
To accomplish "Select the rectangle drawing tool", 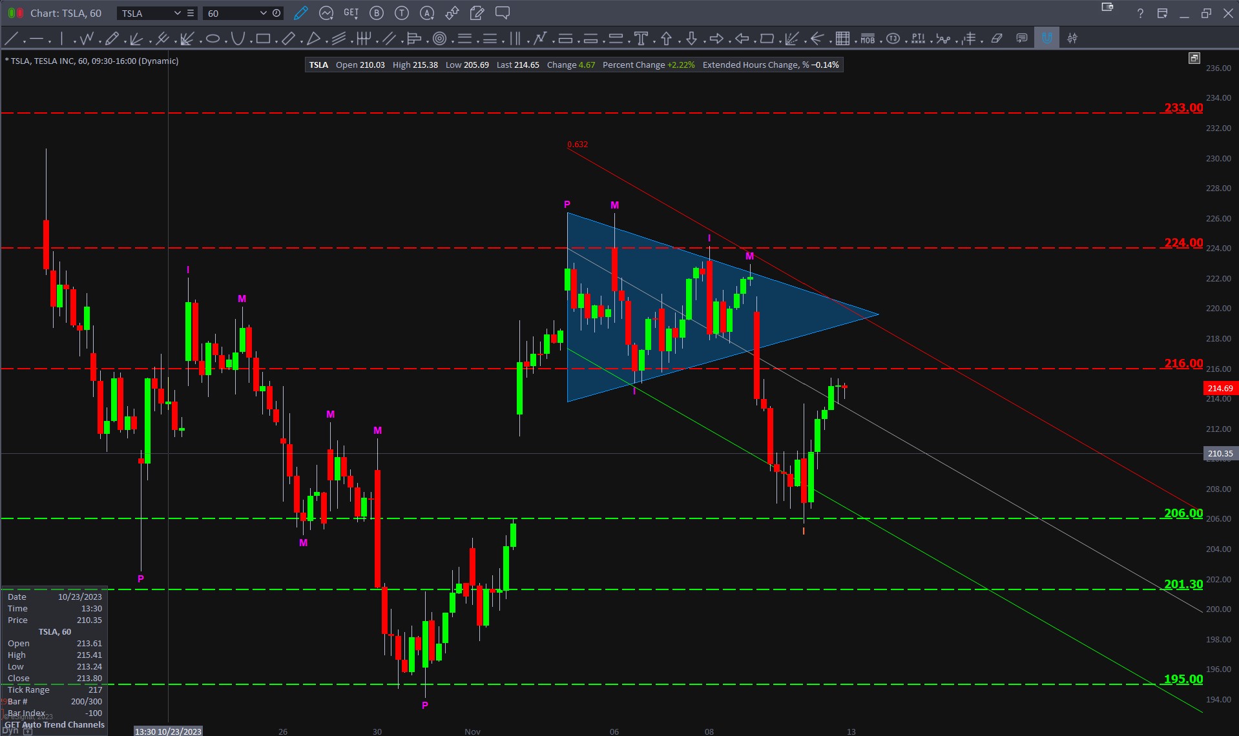I will click(x=262, y=39).
